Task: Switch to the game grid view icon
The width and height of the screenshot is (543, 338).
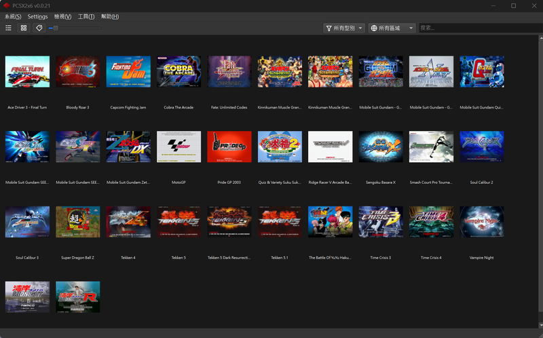Action: (x=24, y=28)
